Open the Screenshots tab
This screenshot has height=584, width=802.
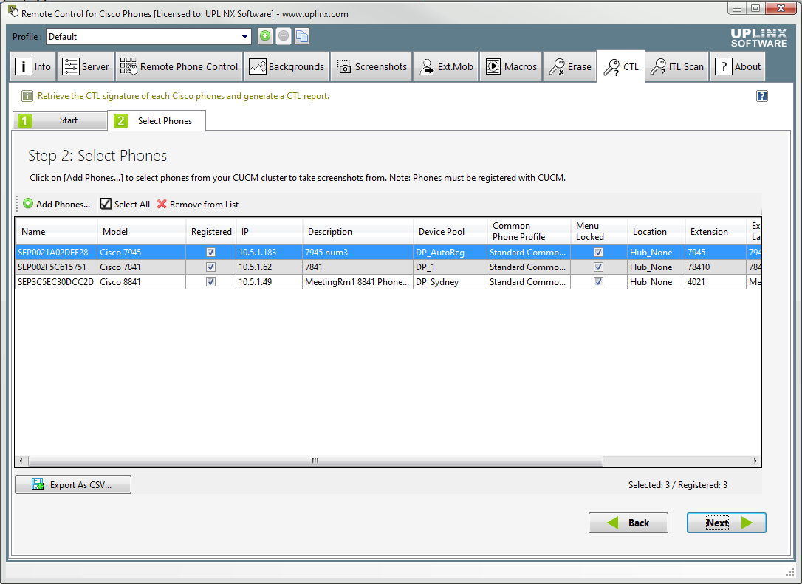(x=371, y=66)
